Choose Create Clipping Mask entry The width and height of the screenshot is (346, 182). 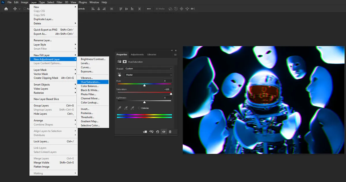point(54,78)
